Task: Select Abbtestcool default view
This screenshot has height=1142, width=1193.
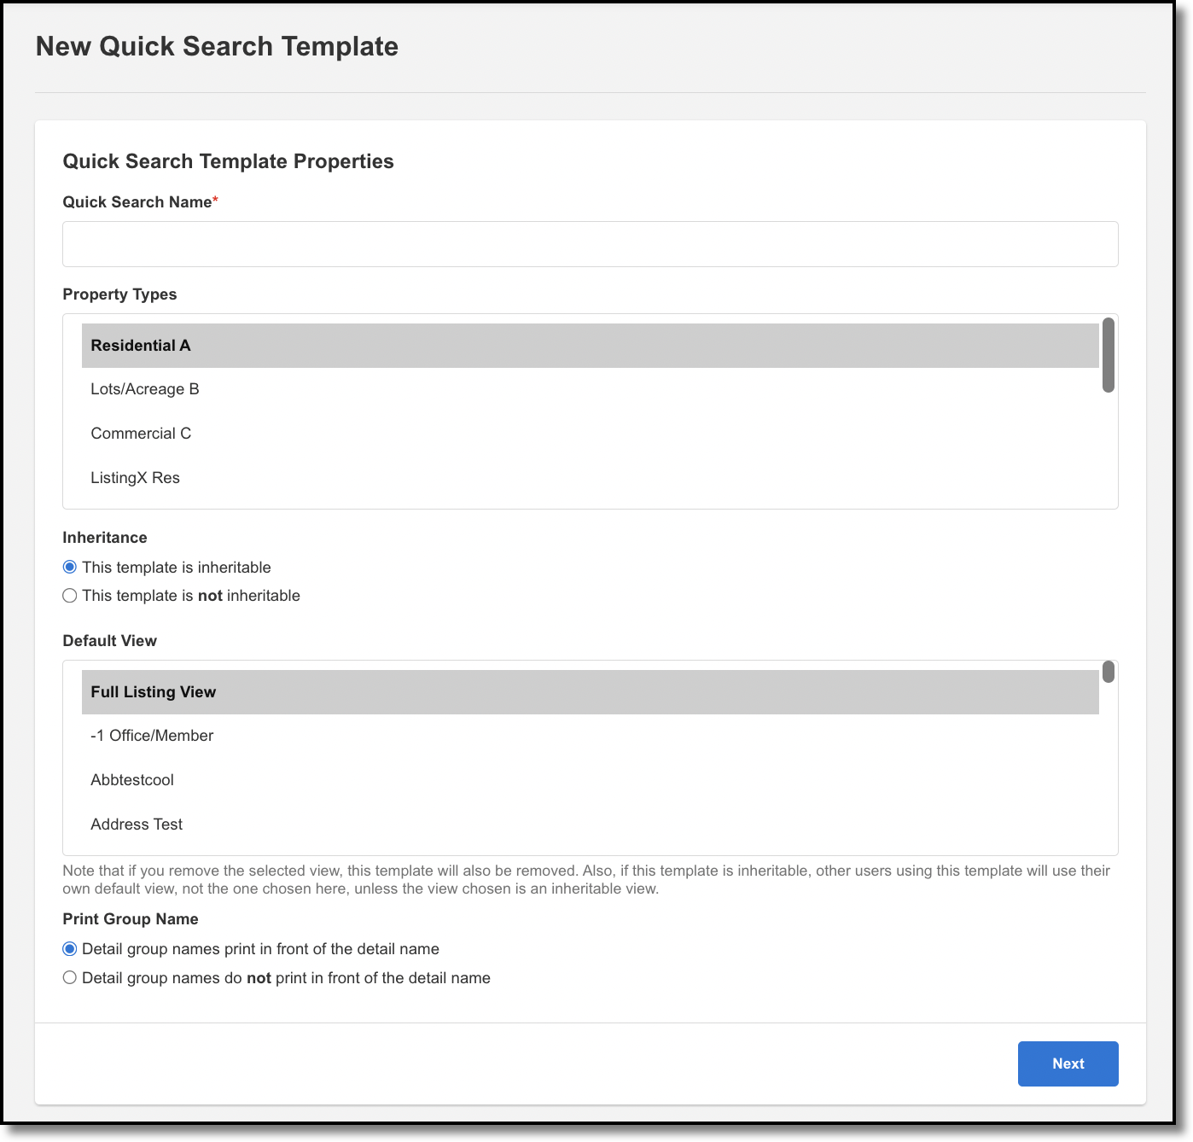Action: point(590,780)
